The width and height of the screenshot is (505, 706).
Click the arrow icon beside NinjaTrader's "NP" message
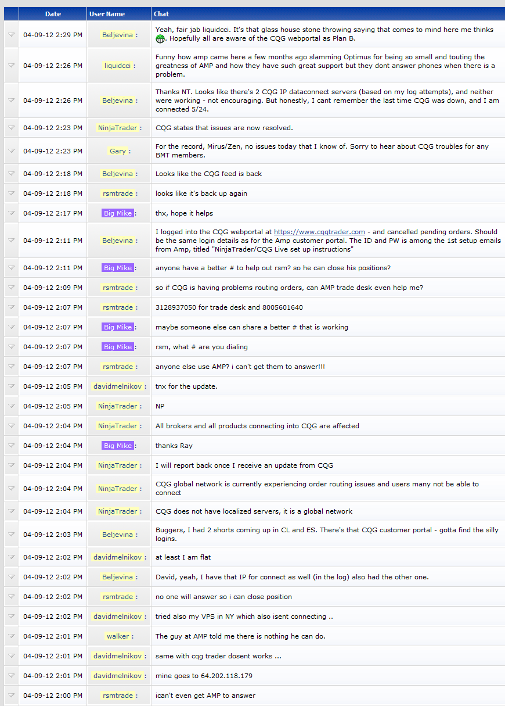(x=11, y=406)
